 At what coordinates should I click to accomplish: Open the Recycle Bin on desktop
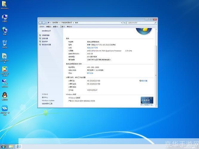4,44
